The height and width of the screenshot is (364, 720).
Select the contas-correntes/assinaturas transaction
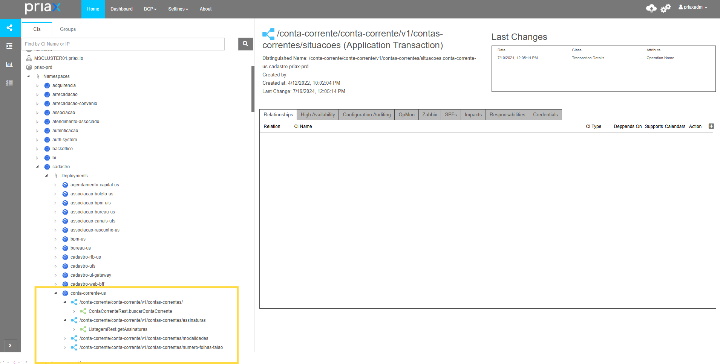(x=142, y=320)
